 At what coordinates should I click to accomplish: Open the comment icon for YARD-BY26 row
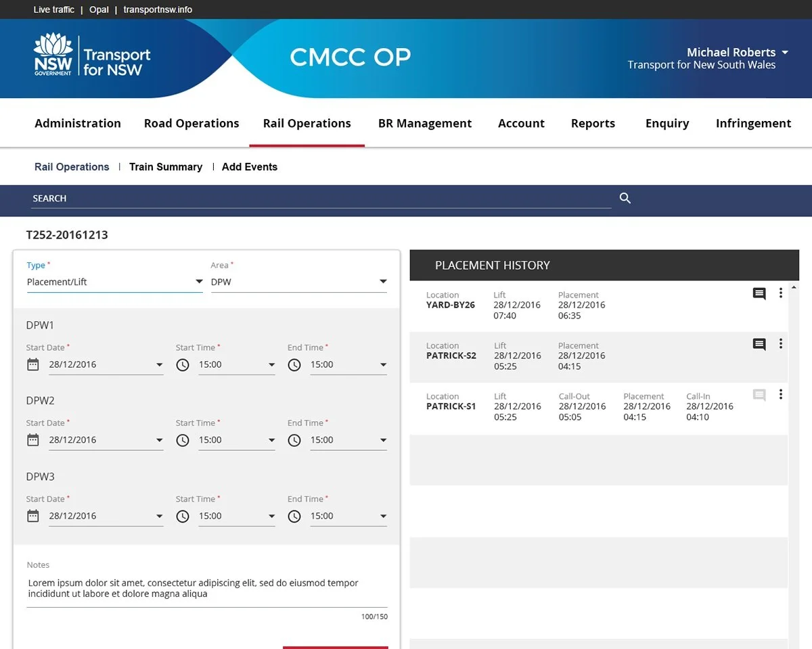pyautogui.click(x=759, y=293)
